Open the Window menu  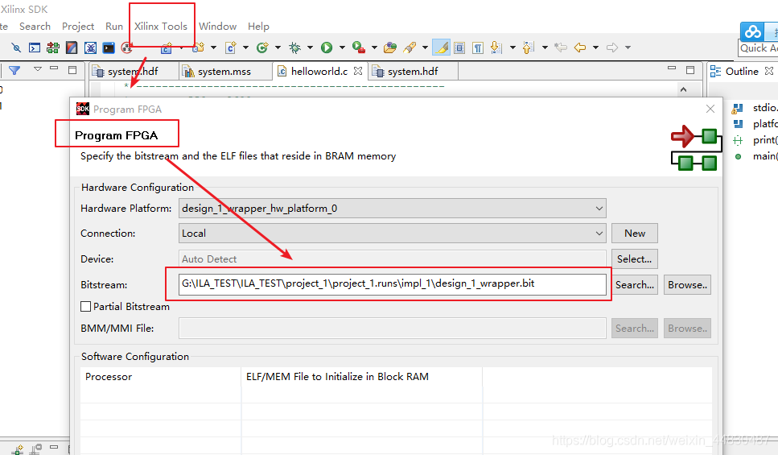pyautogui.click(x=218, y=27)
